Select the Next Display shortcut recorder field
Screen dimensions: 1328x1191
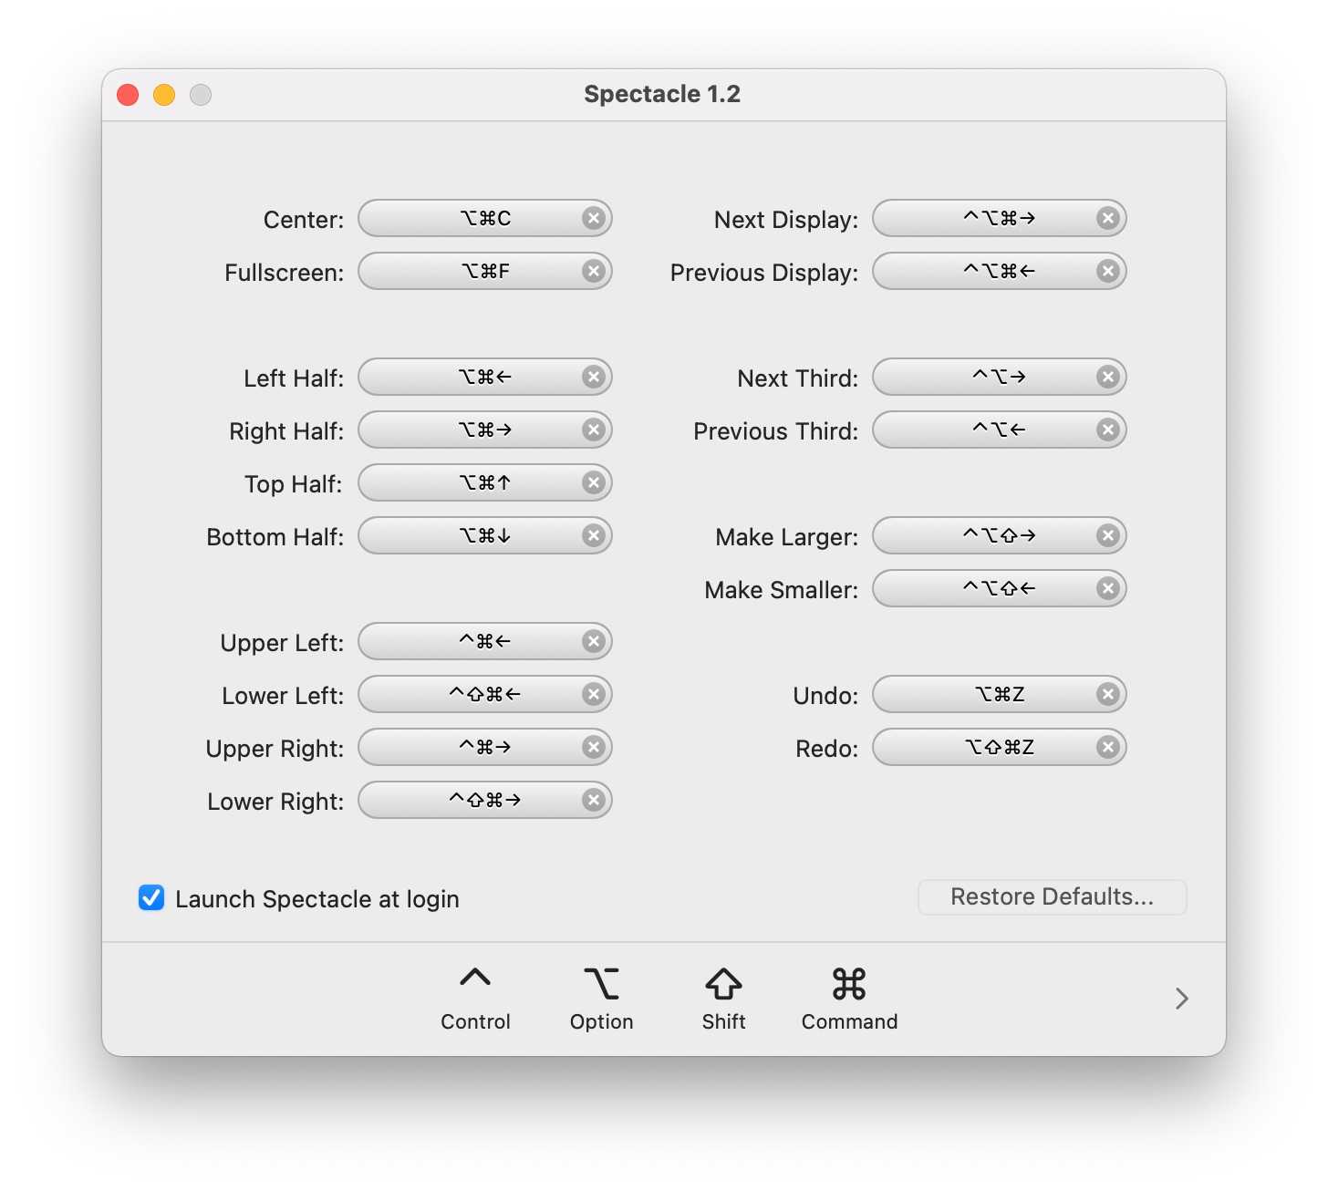pos(999,218)
